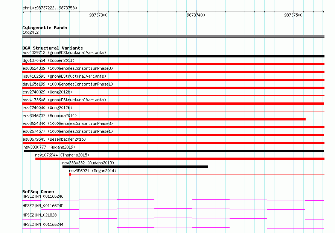Image resolution: width=335 pixels, height=233 pixels.
Task: Open variant esv3546737 (Boomsma2014) label
Action: [50, 116]
